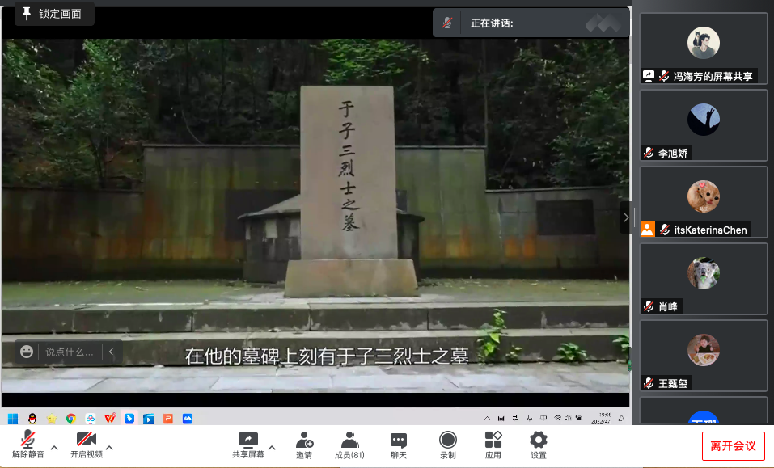Open meeting 设置 gear icon
Viewport: 774px width, 468px height.
(x=538, y=445)
